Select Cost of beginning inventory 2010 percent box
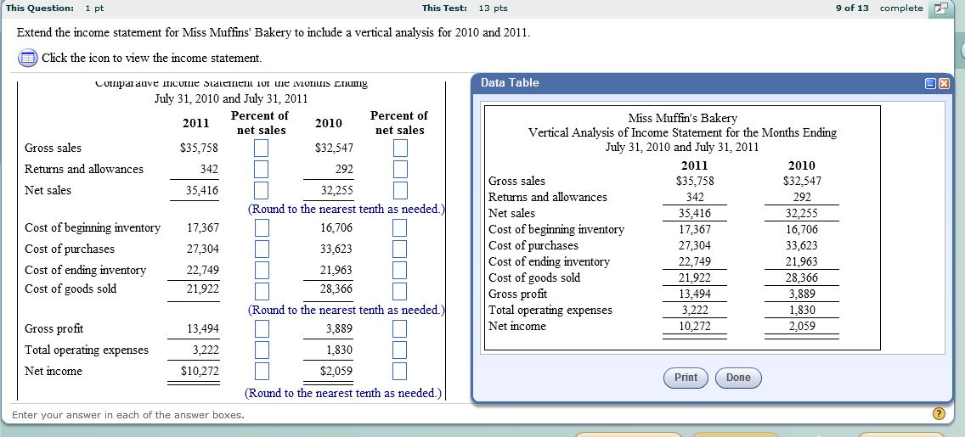 pyautogui.click(x=400, y=228)
